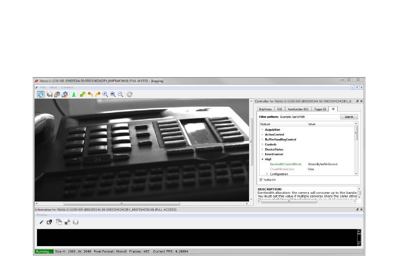
Task: Click the blue pen icon in Information toolbar
Action: 41,222
